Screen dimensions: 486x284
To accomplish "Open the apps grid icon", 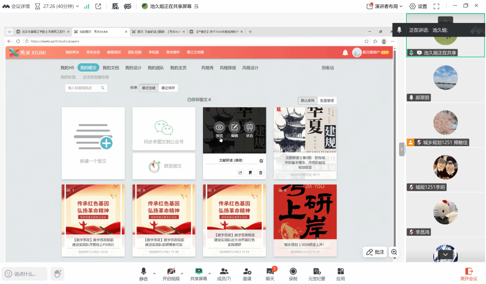I will 340,272.
